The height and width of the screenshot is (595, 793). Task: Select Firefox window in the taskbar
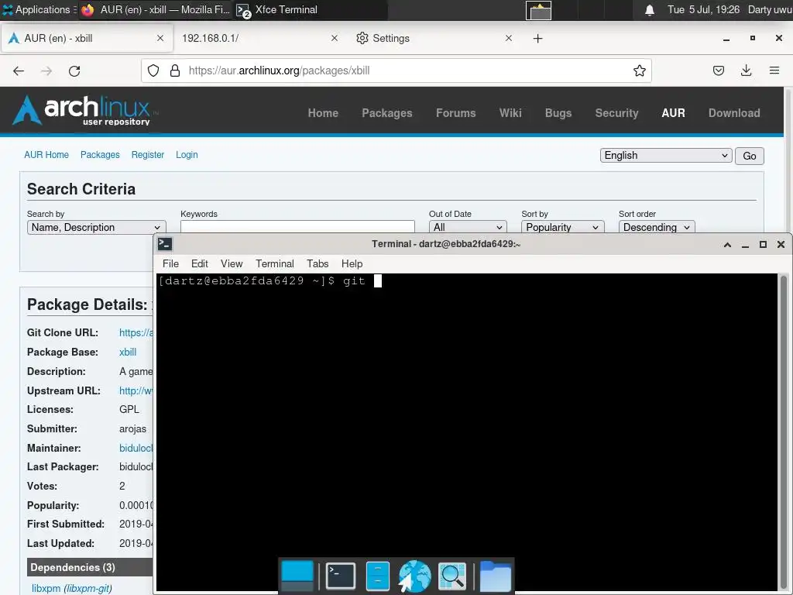coord(156,9)
